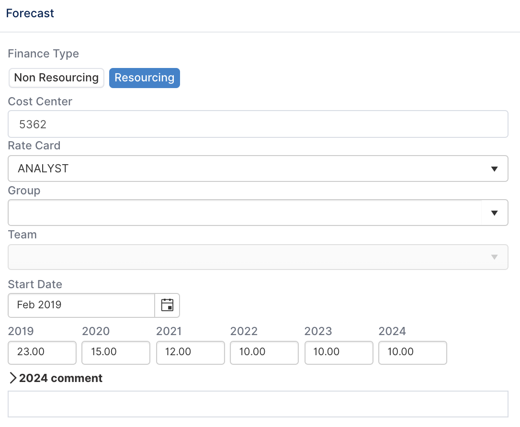
Task: Click the Cost Center field showing 5362
Action: coord(258,124)
